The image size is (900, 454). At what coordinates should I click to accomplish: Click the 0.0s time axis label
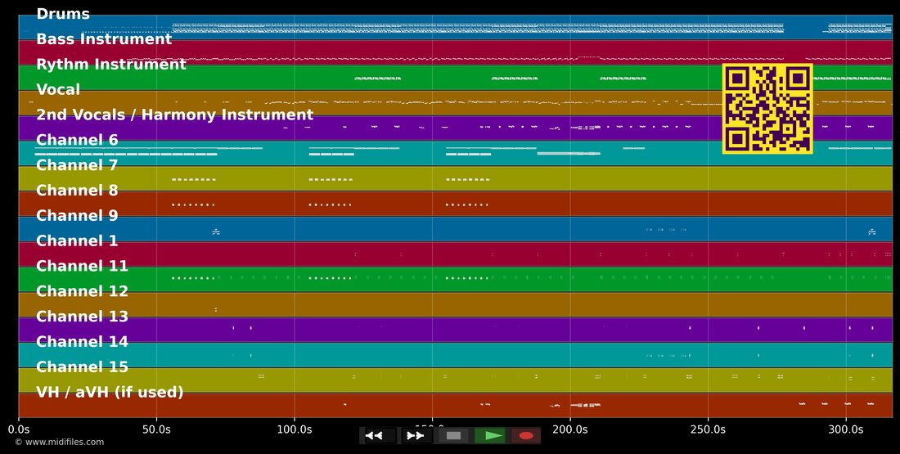[19, 429]
